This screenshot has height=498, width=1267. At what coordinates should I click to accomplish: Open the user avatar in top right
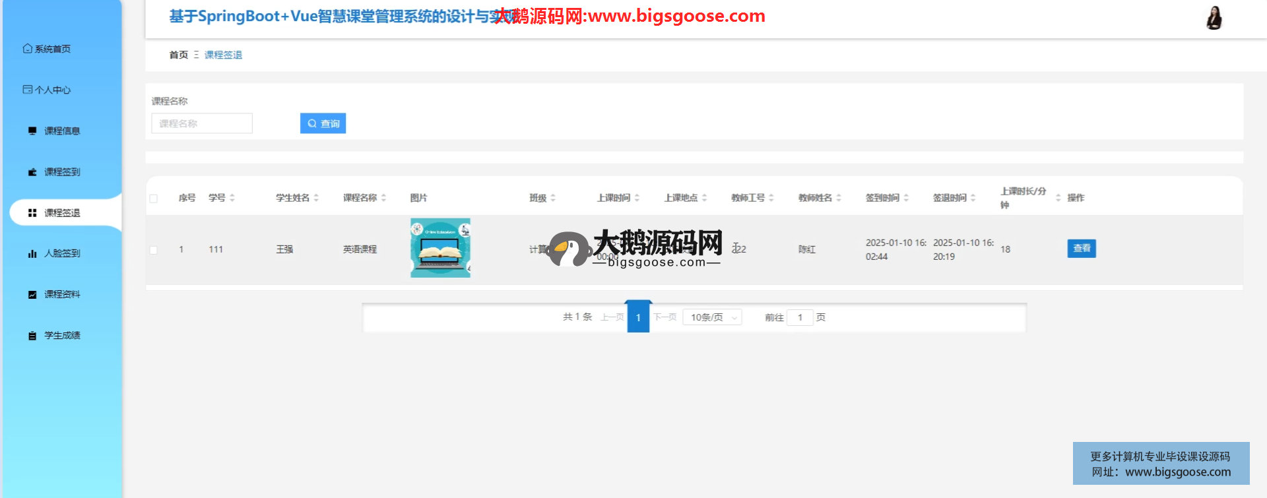pos(1214,18)
